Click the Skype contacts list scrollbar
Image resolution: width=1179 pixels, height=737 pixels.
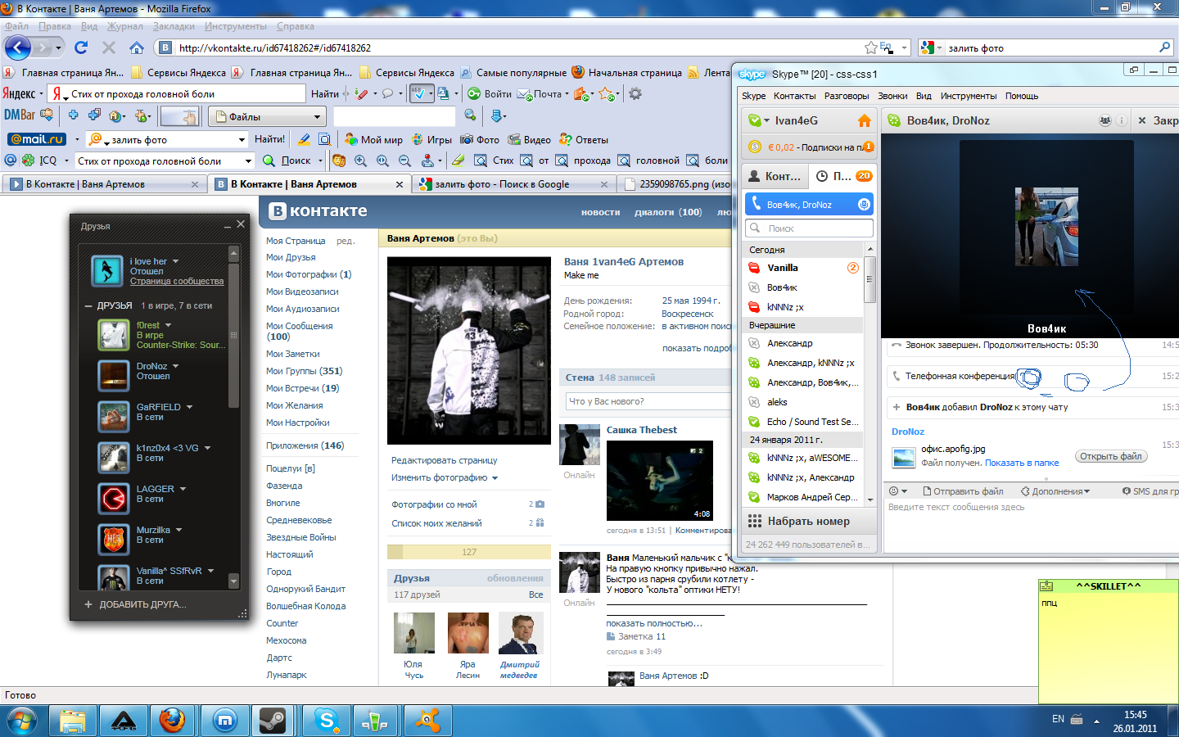point(870,279)
